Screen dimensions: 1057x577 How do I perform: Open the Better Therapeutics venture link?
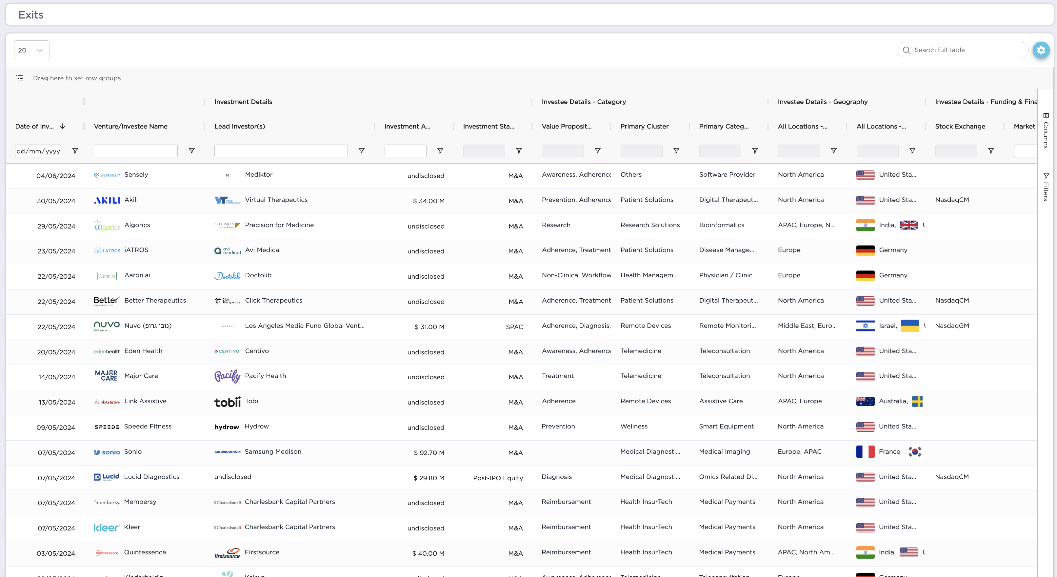pos(155,300)
